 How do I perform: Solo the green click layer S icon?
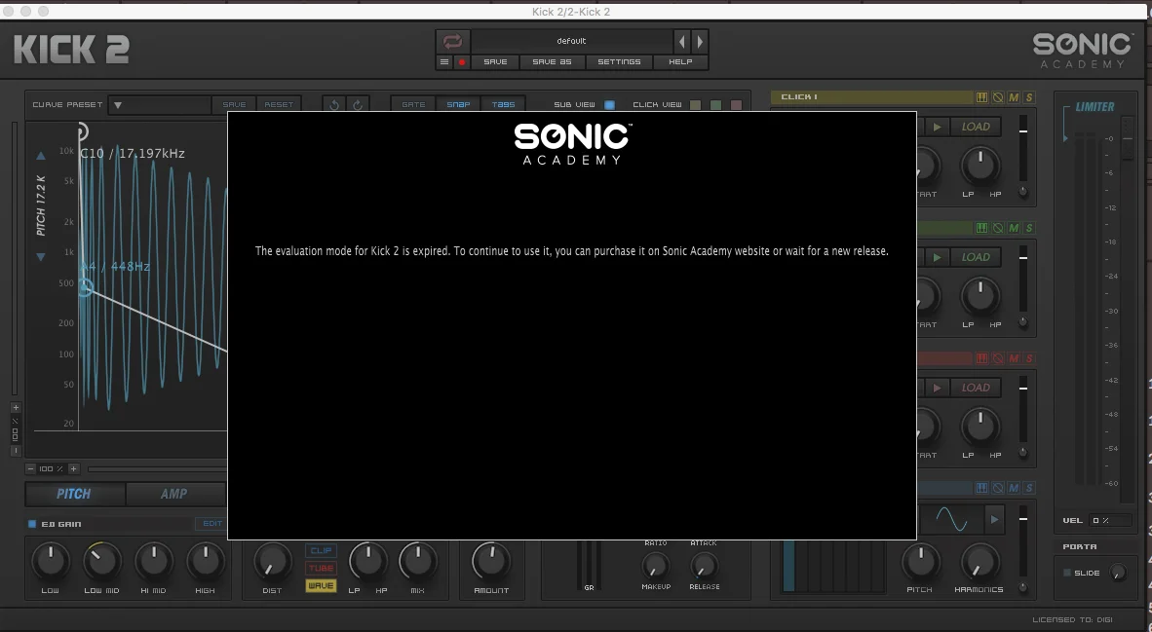(x=1028, y=228)
